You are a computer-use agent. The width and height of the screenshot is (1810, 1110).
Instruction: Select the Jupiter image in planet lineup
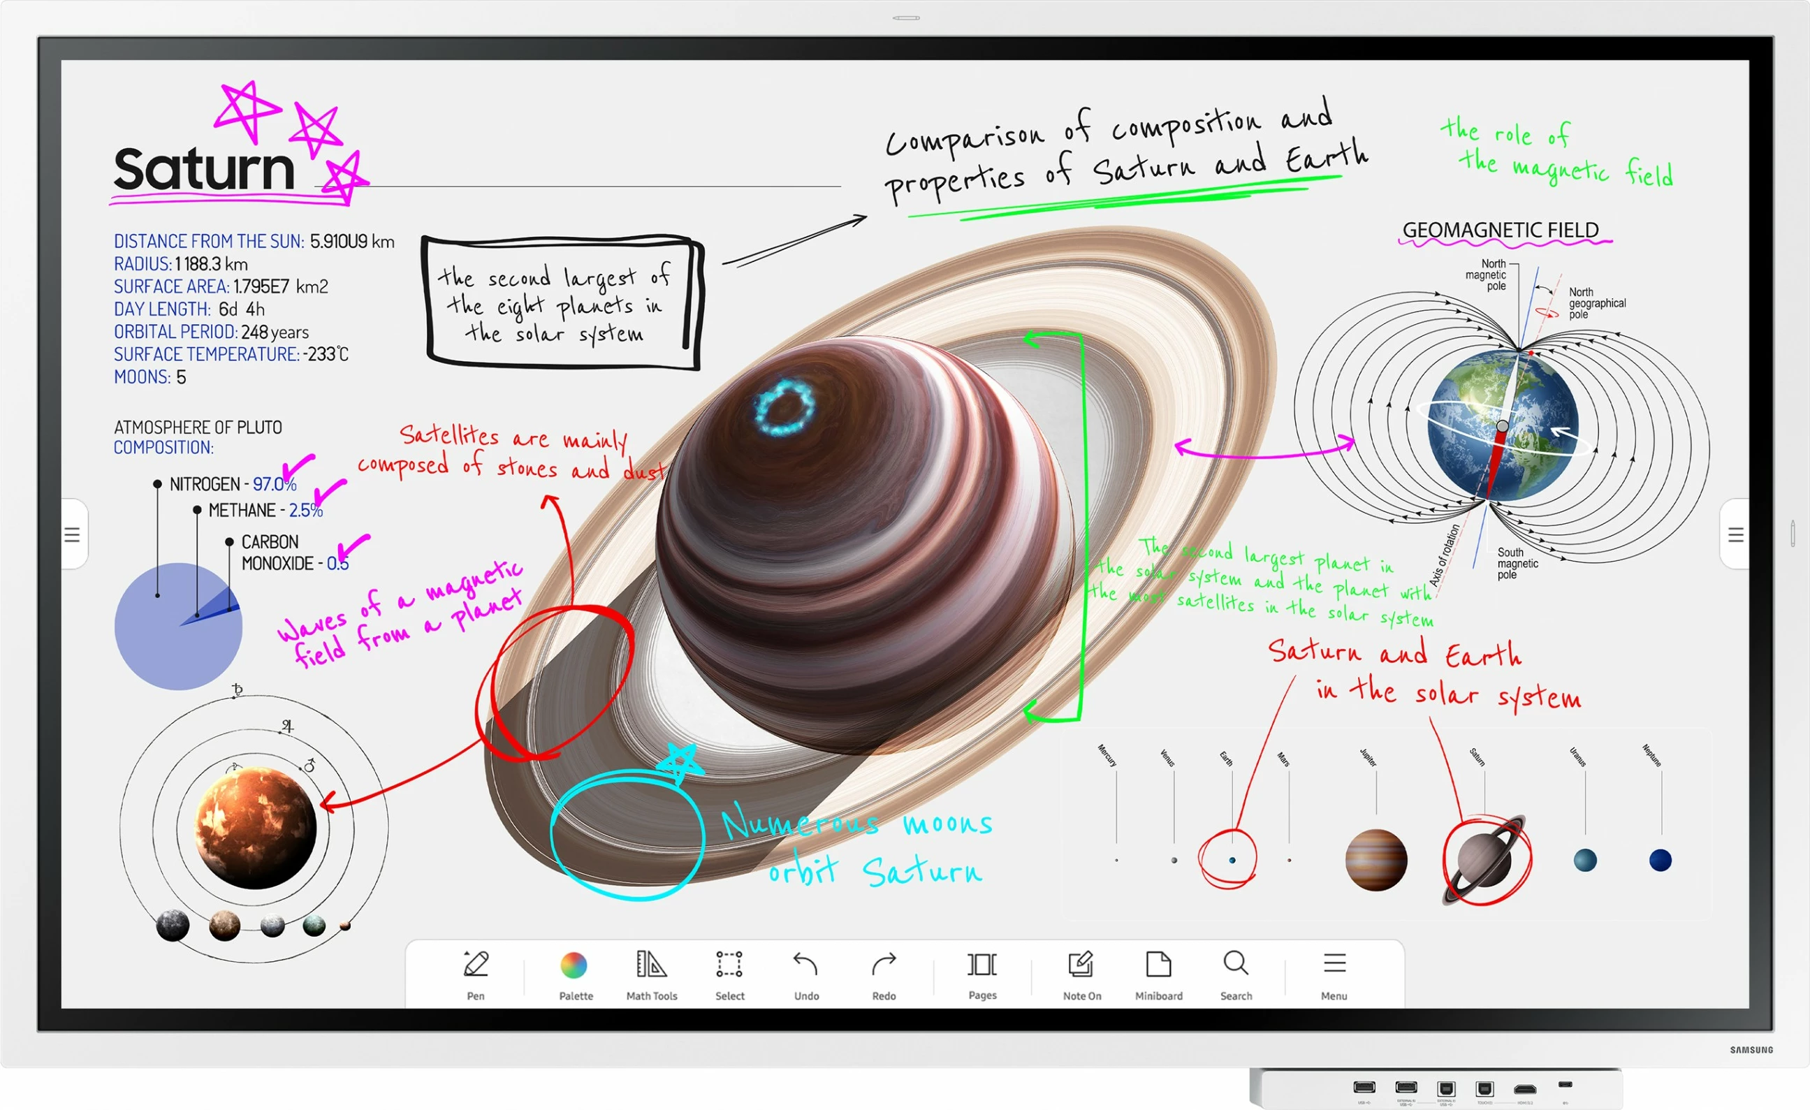(x=1376, y=860)
